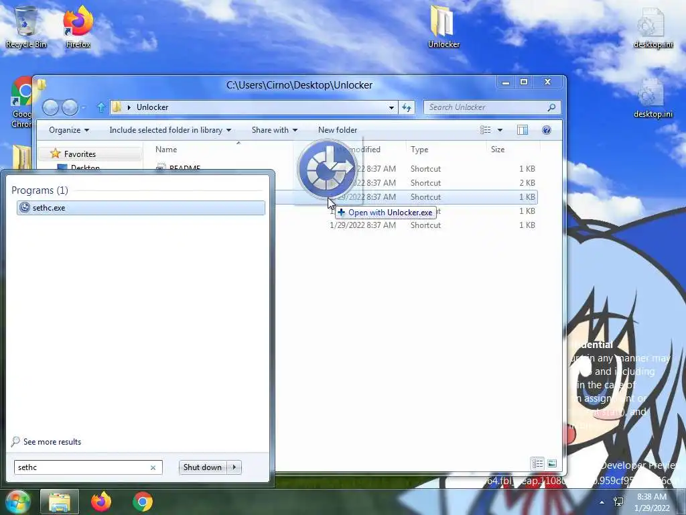Click the Unlocker address breadcrumb
The image size is (686, 515).
tap(152, 107)
